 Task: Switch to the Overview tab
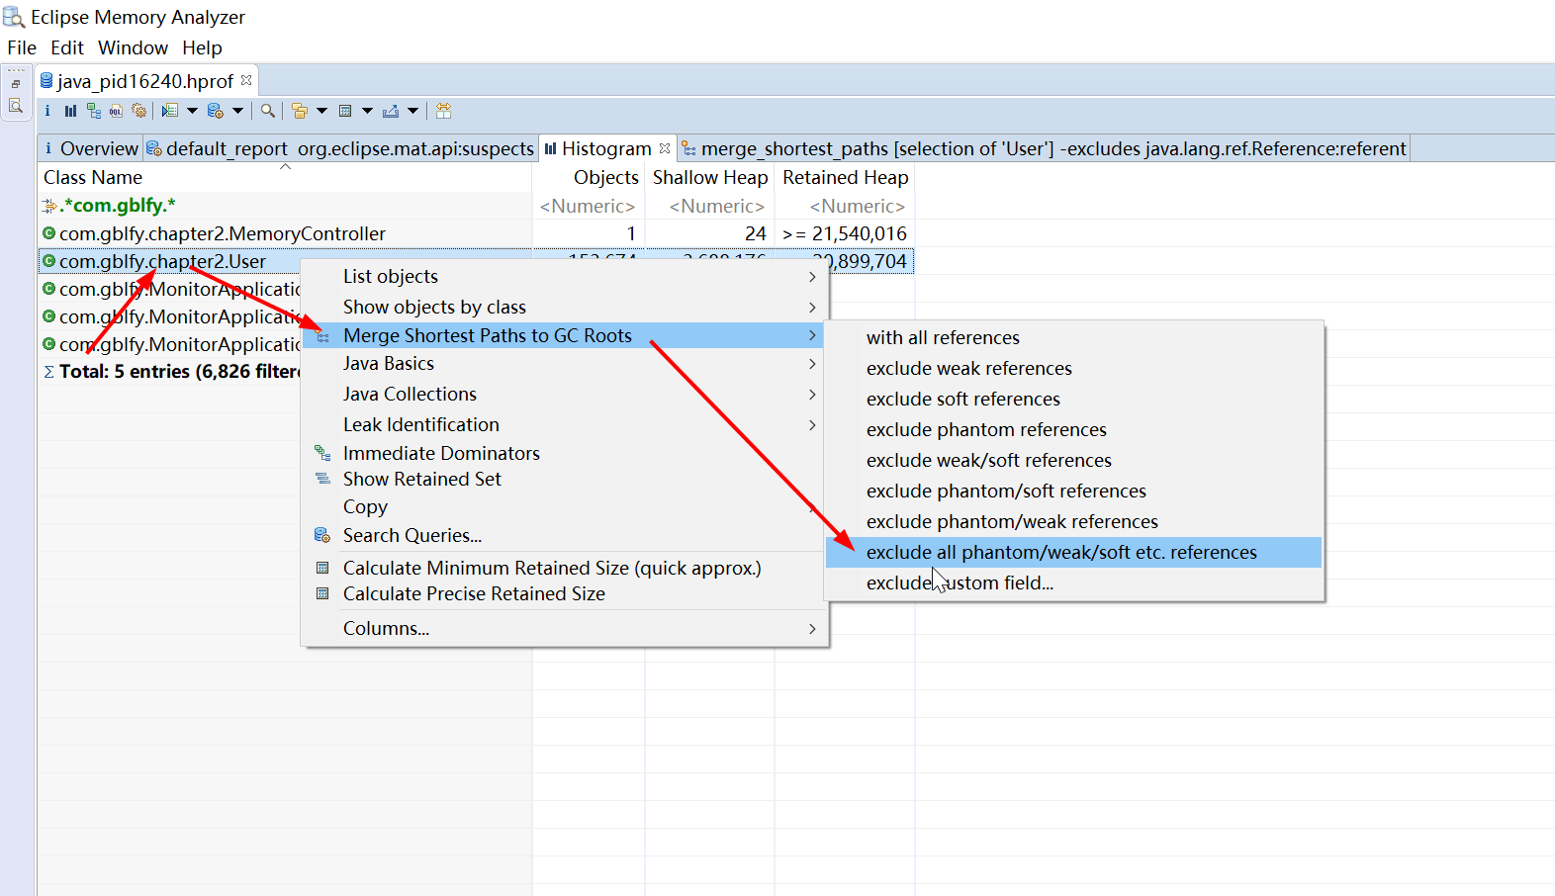tap(90, 148)
